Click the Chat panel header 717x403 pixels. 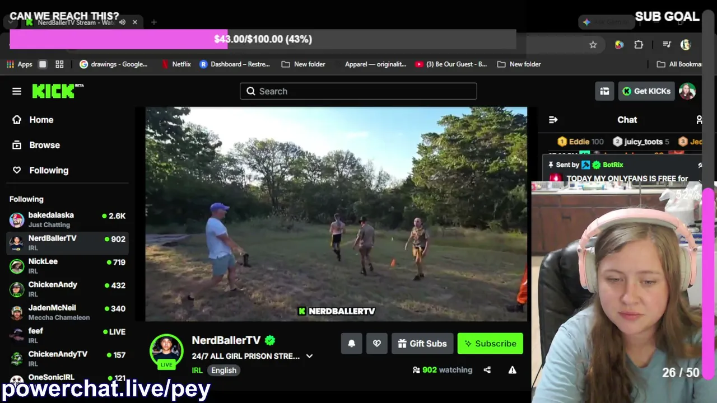627,120
